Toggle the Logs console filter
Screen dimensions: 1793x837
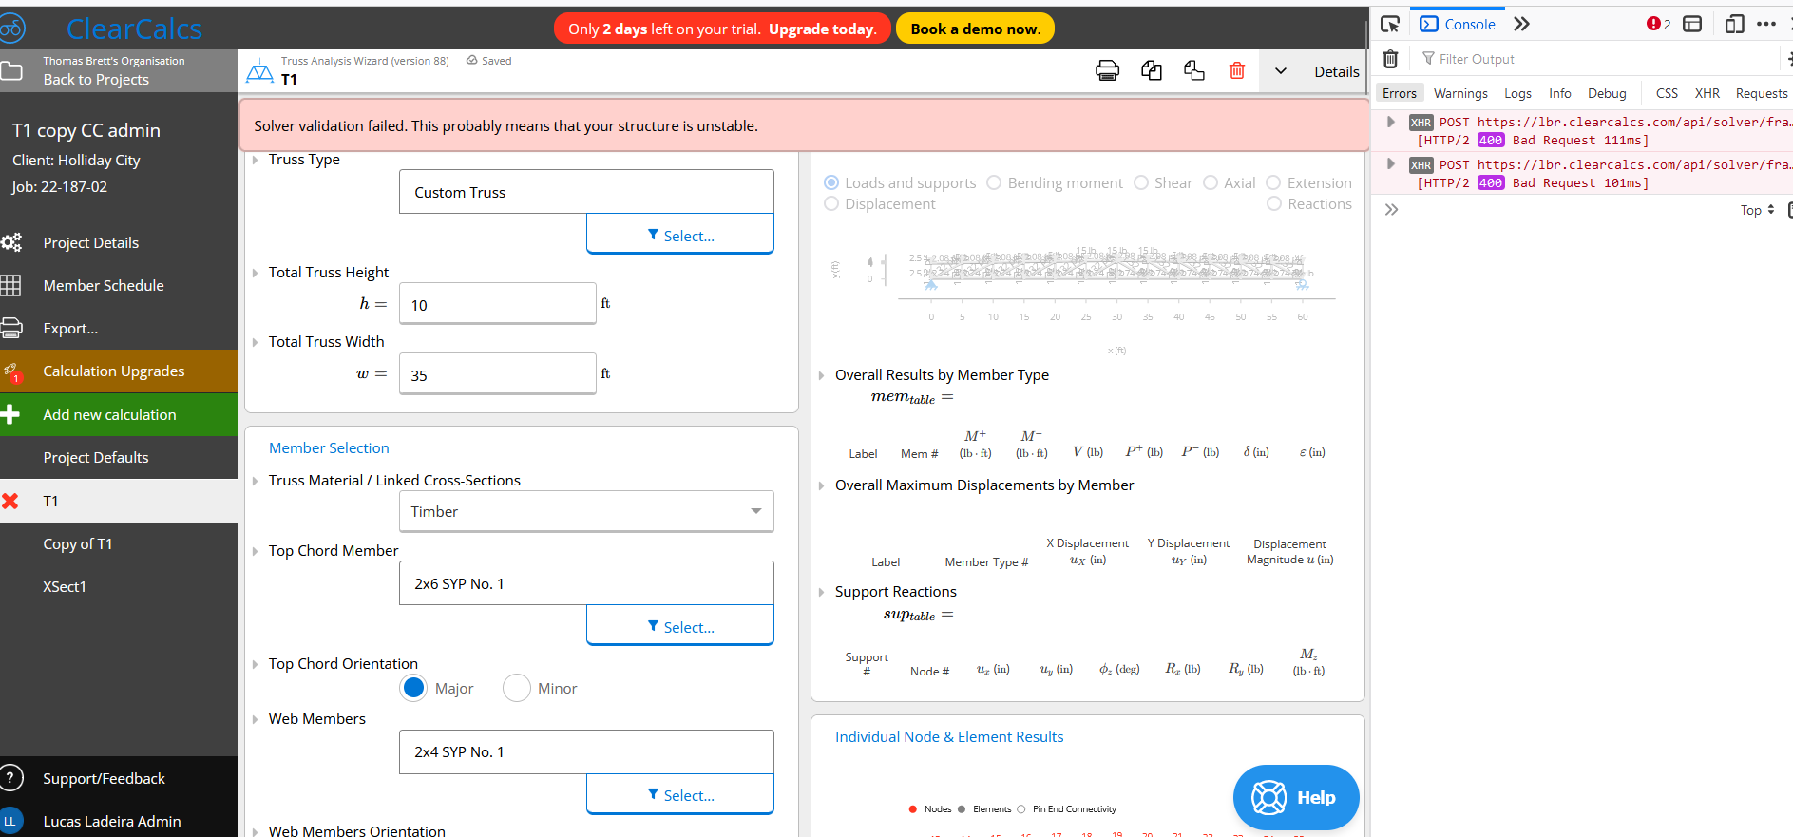(1517, 93)
